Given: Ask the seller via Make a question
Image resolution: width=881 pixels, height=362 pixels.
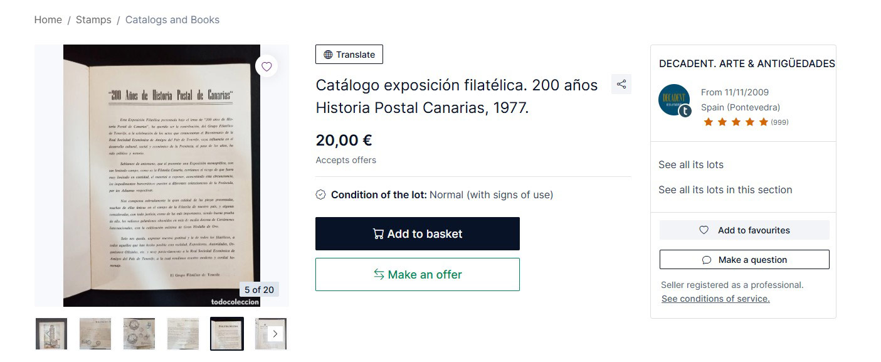Looking at the screenshot, I should tap(744, 260).
